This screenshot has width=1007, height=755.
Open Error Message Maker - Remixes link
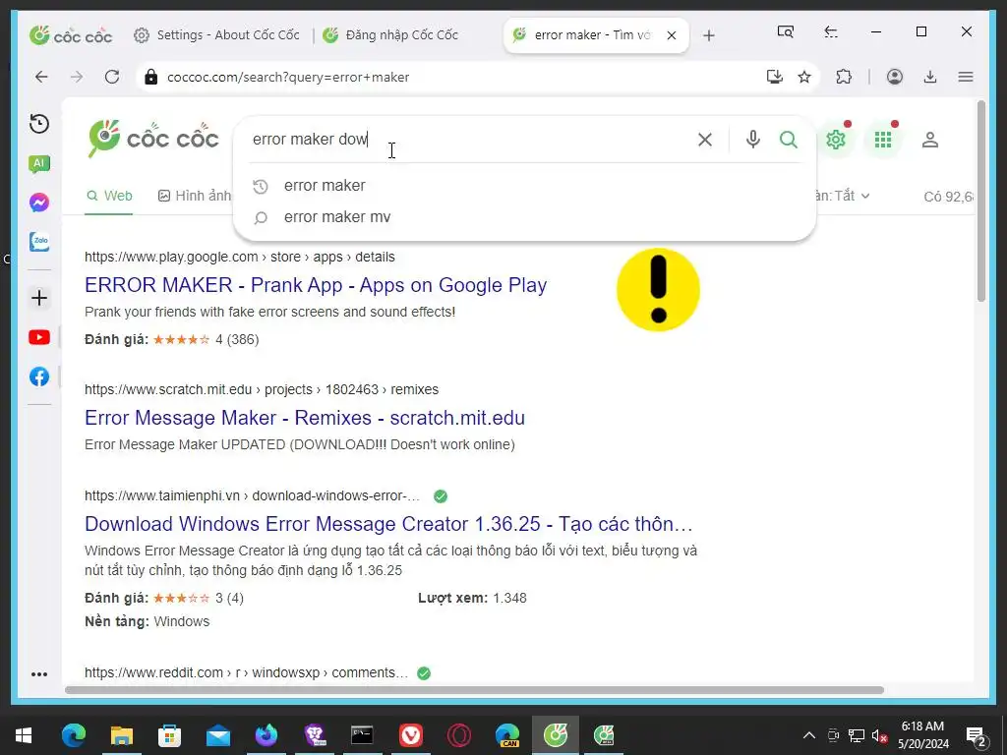305,418
